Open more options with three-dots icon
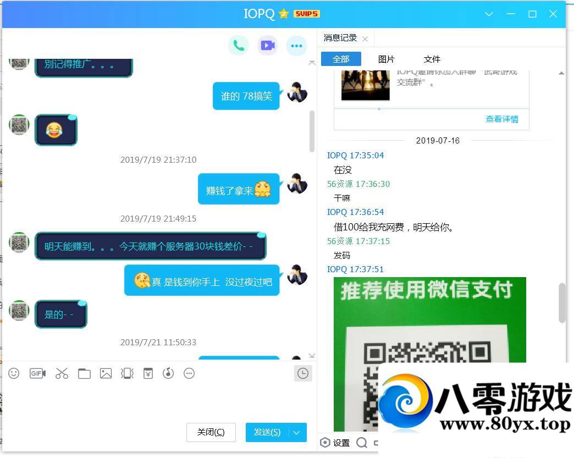 296,46
